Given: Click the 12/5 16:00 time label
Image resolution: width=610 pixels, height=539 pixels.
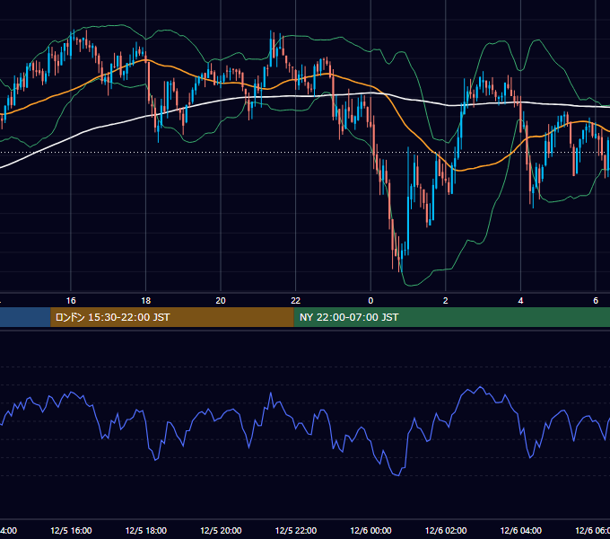Looking at the screenshot, I should pyautogui.click(x=71, y=530).
